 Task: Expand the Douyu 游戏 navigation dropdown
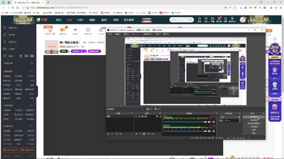coord(104,20)
